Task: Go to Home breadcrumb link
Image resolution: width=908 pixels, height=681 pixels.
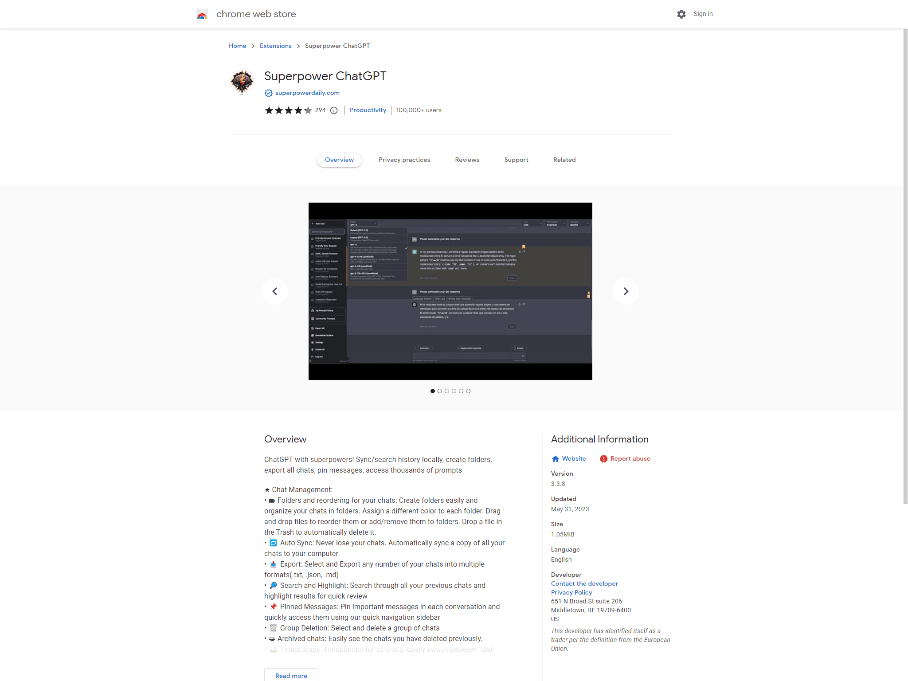Action: point(238,46)
